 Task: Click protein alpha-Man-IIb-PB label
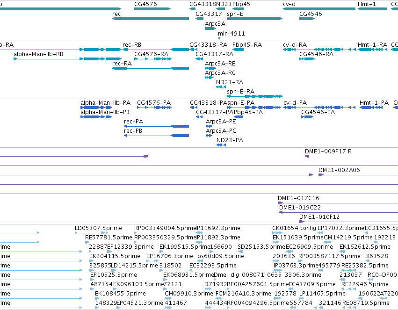pyautogui.click(x=105, y=112)
